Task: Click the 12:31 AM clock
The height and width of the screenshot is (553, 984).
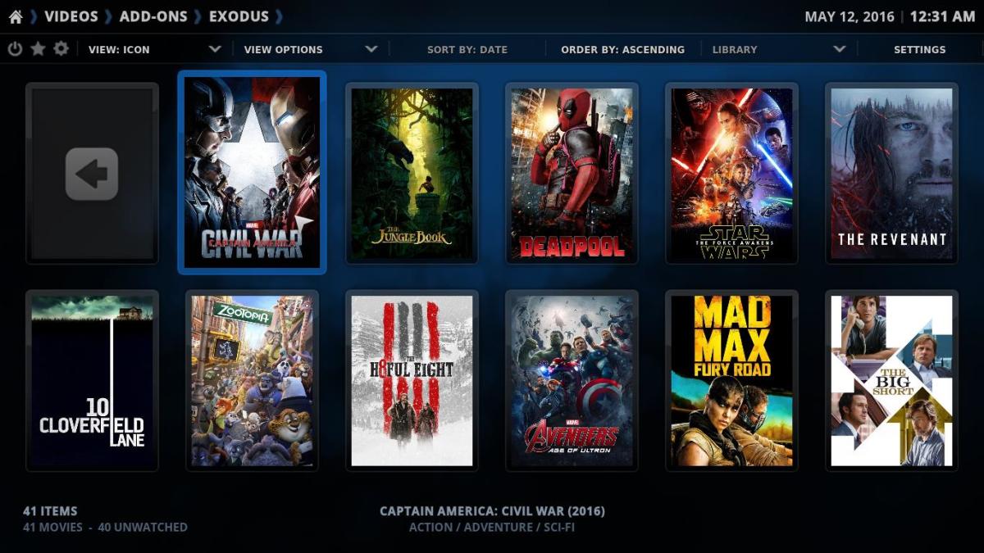Action: (943, 16)
